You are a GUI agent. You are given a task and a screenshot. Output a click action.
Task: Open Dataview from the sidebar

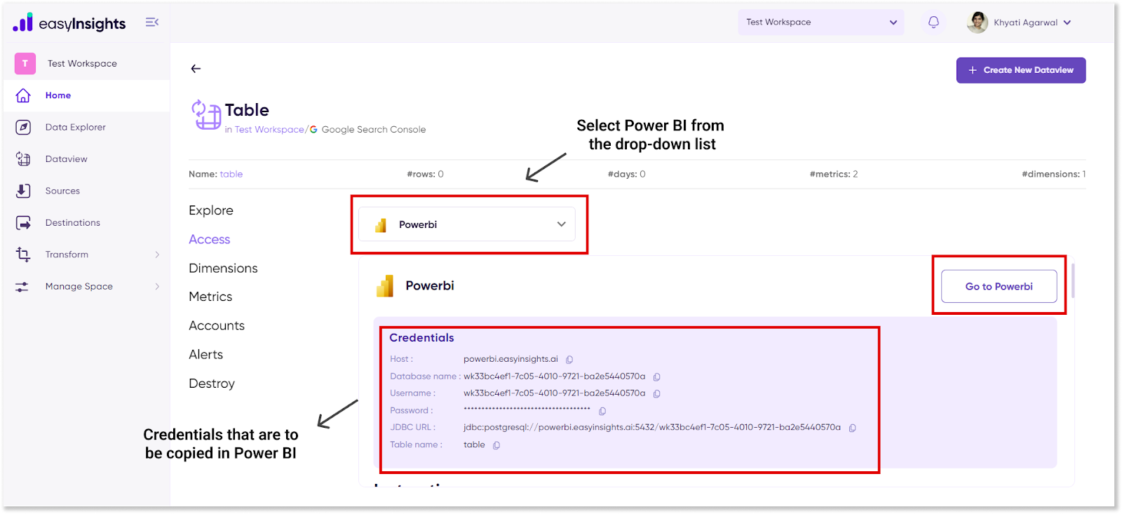67,159
